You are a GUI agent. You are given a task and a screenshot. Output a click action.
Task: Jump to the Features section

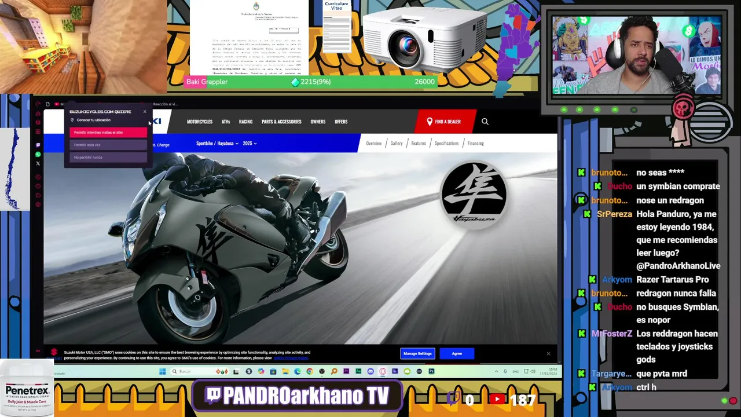[419, 144]
